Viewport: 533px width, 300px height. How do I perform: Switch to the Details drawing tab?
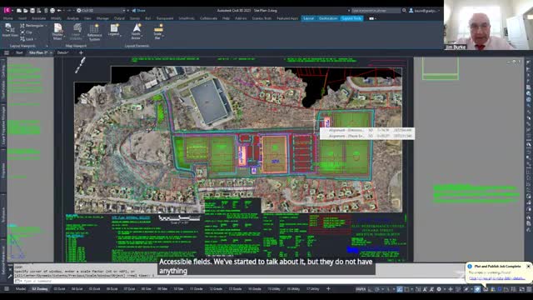62,52
